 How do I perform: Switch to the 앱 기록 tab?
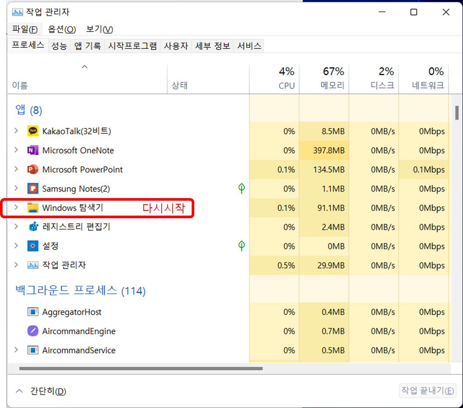tap(88, 46)
